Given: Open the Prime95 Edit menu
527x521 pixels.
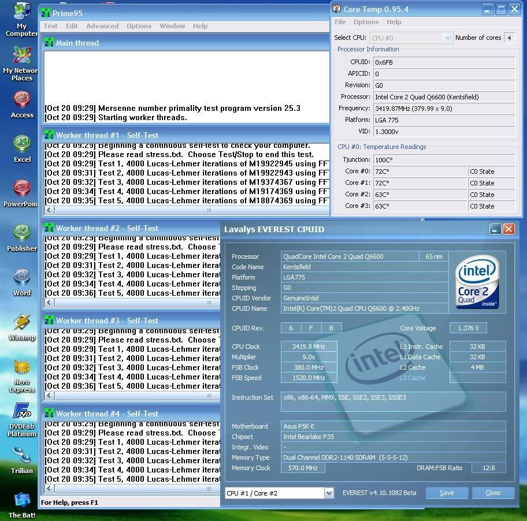Looking at the screenshot, I should [x=72, y=26].
